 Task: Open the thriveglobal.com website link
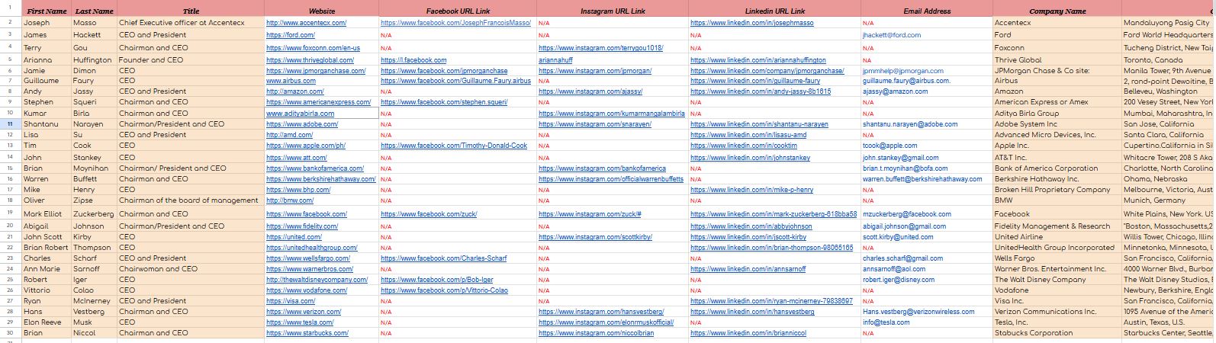(310, 60)
